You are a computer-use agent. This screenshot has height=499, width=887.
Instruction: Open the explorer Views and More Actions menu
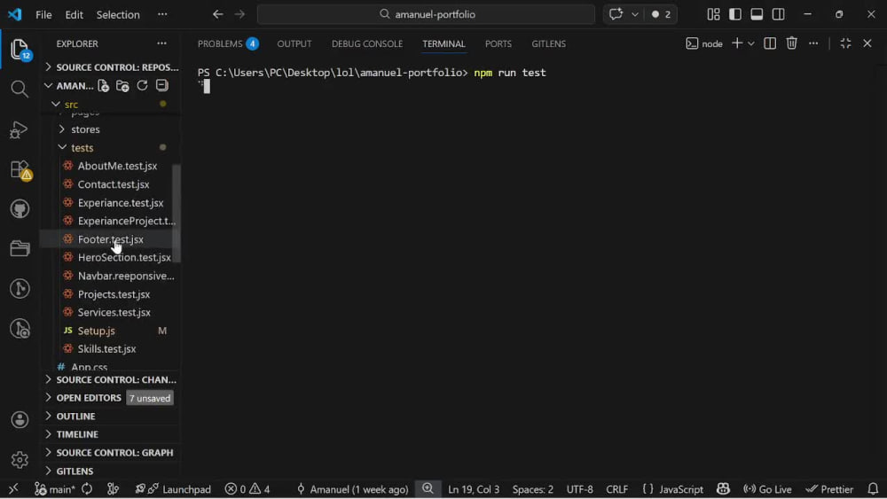tap(161, 43)
